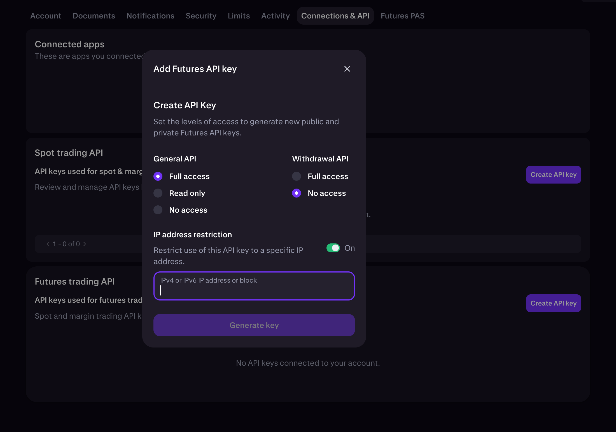Open the Limits tab

click(239, 16)
